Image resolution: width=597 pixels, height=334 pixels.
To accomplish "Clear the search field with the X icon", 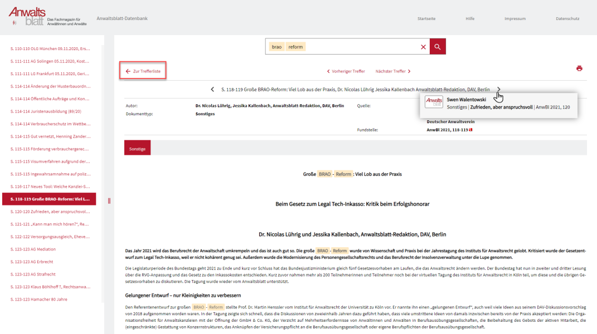I will tap(423, 47).
